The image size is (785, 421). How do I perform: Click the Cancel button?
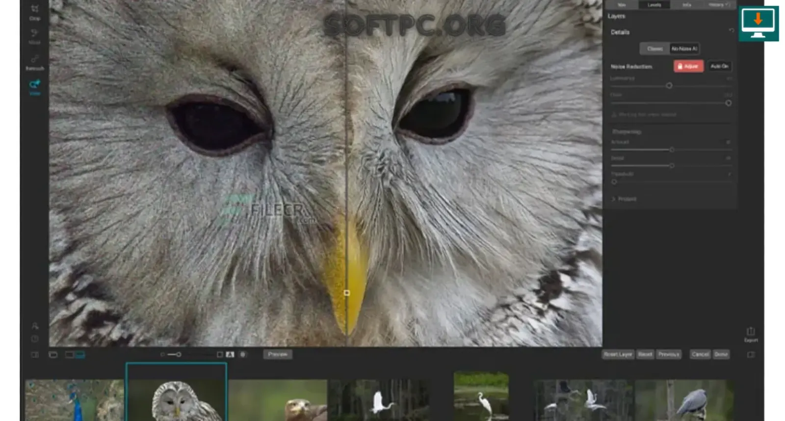point(700,354)
